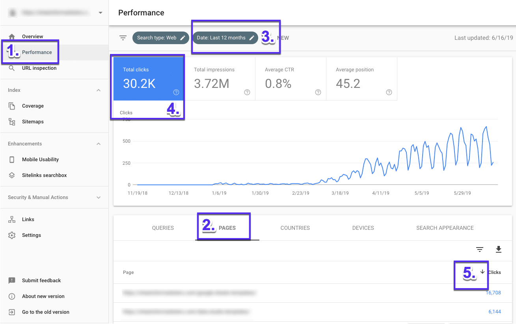Sort the table using the Clicks column arrow
This screenshot has width=516, height=324.
point(482,272)
